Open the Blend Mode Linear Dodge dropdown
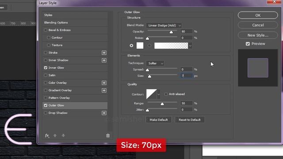Viewport: 283px width, 159px height. pyautogui.click(x=164, y=26)
